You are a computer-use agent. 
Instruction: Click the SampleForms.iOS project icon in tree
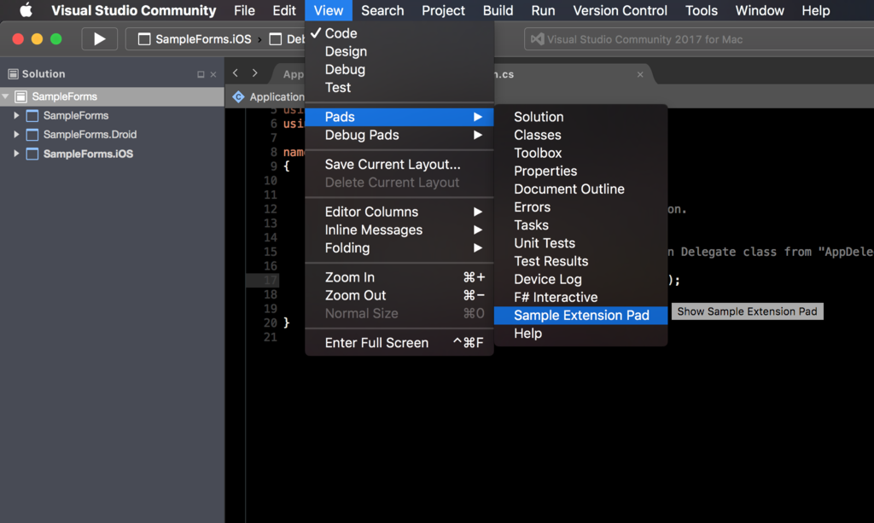32,154
